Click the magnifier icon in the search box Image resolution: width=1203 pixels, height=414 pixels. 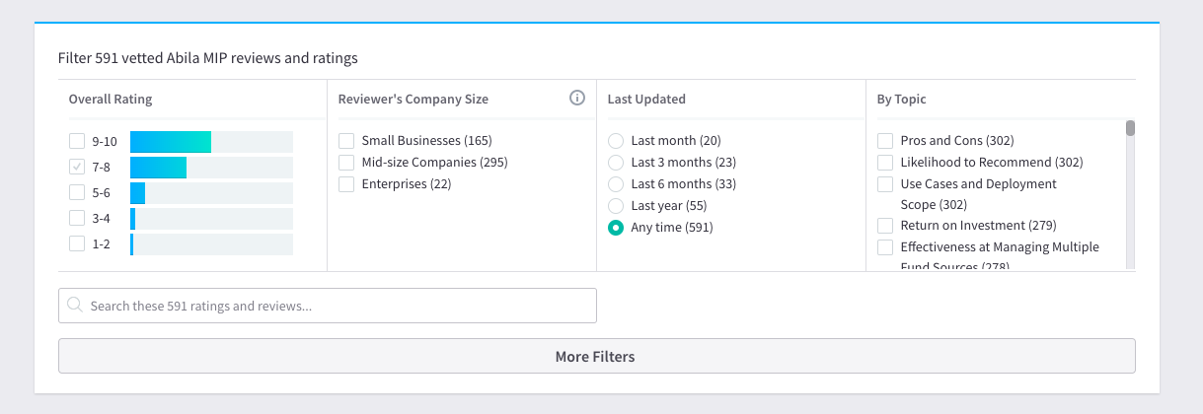(x=75, y=306)
